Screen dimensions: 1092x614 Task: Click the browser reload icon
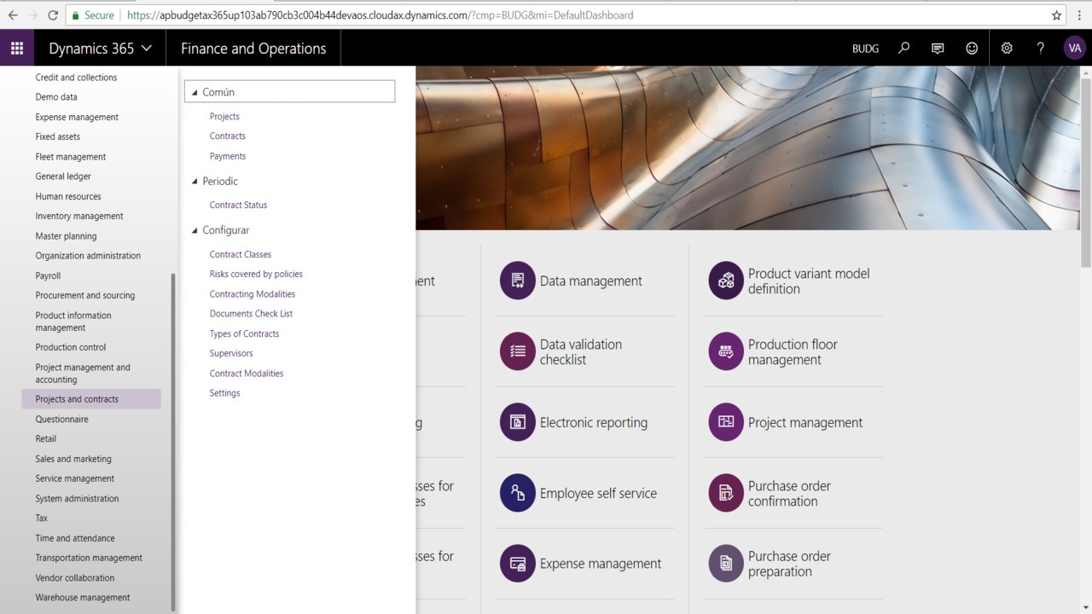[x=53, y=15]
